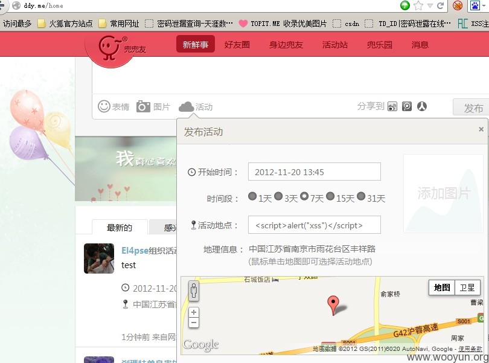Click the 图片 camera icon

tap(143, 107)
